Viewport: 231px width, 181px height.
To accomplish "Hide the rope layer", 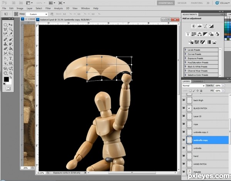I will click(x=184, y=124).
